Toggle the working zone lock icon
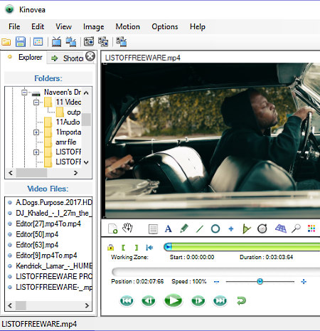320x331 pixels. click(x=110, y=248)
